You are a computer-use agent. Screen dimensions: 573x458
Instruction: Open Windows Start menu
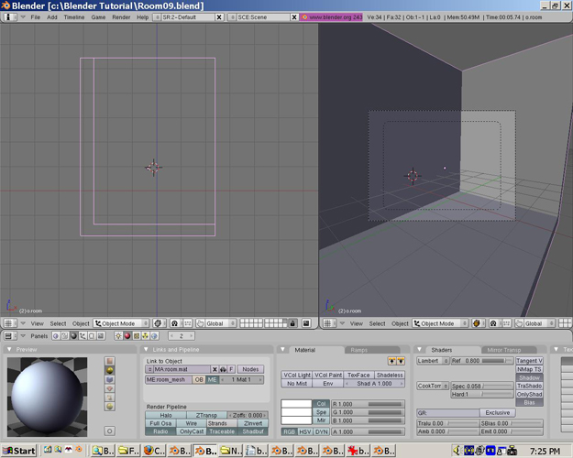pyautogui.click(x=18, y=451)
